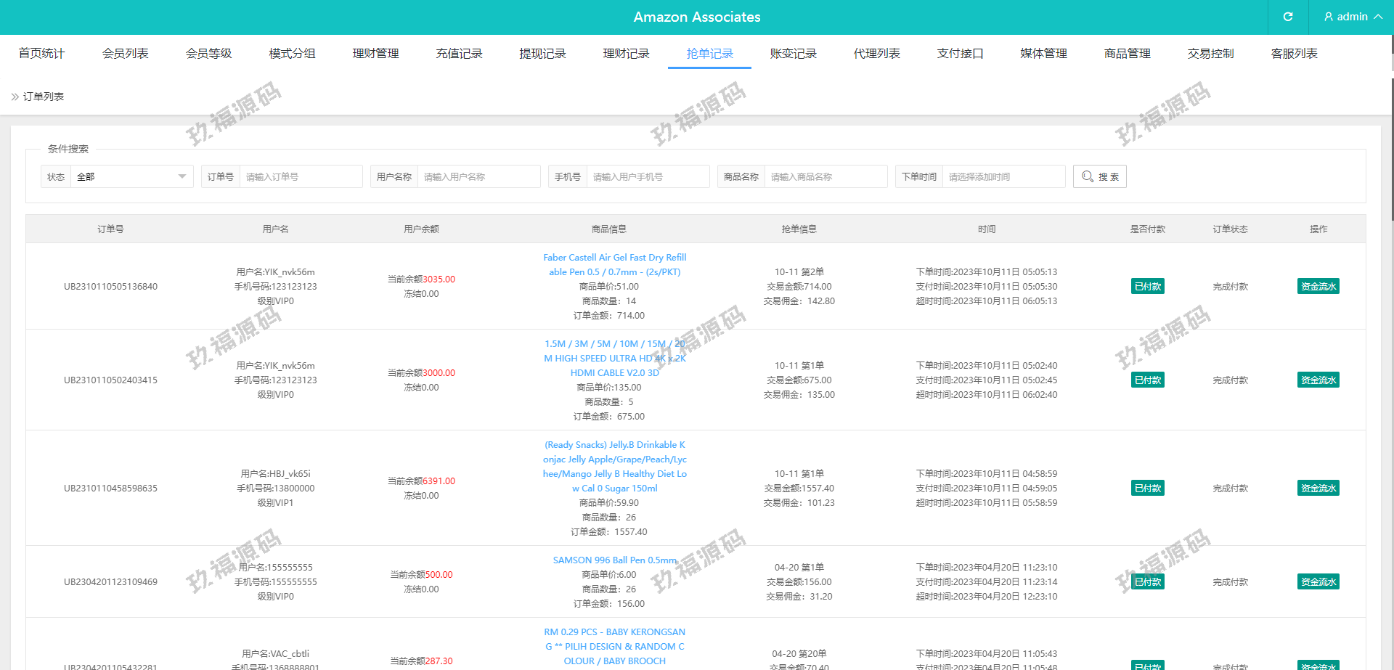Click the 手机号 input field
1394x670 pixels.
(647, 176)
